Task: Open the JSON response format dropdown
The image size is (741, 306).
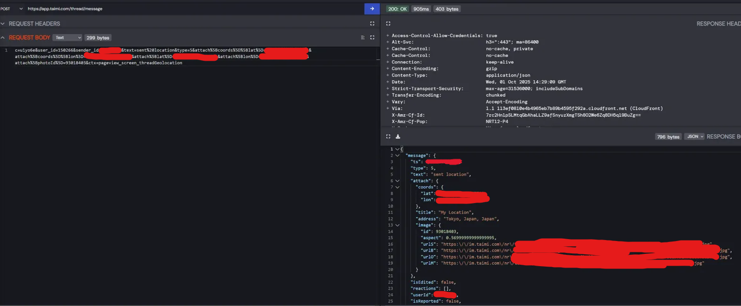Action: click(694, 136)
